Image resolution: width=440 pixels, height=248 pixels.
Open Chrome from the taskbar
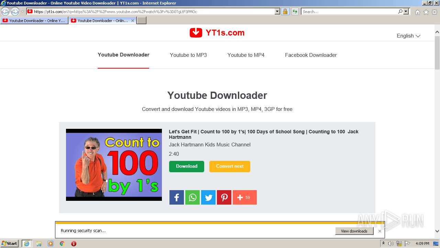pos(62,244)
